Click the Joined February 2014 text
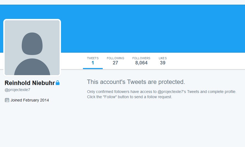The height and width of the screenshot is (147, 245). [30, 100]
